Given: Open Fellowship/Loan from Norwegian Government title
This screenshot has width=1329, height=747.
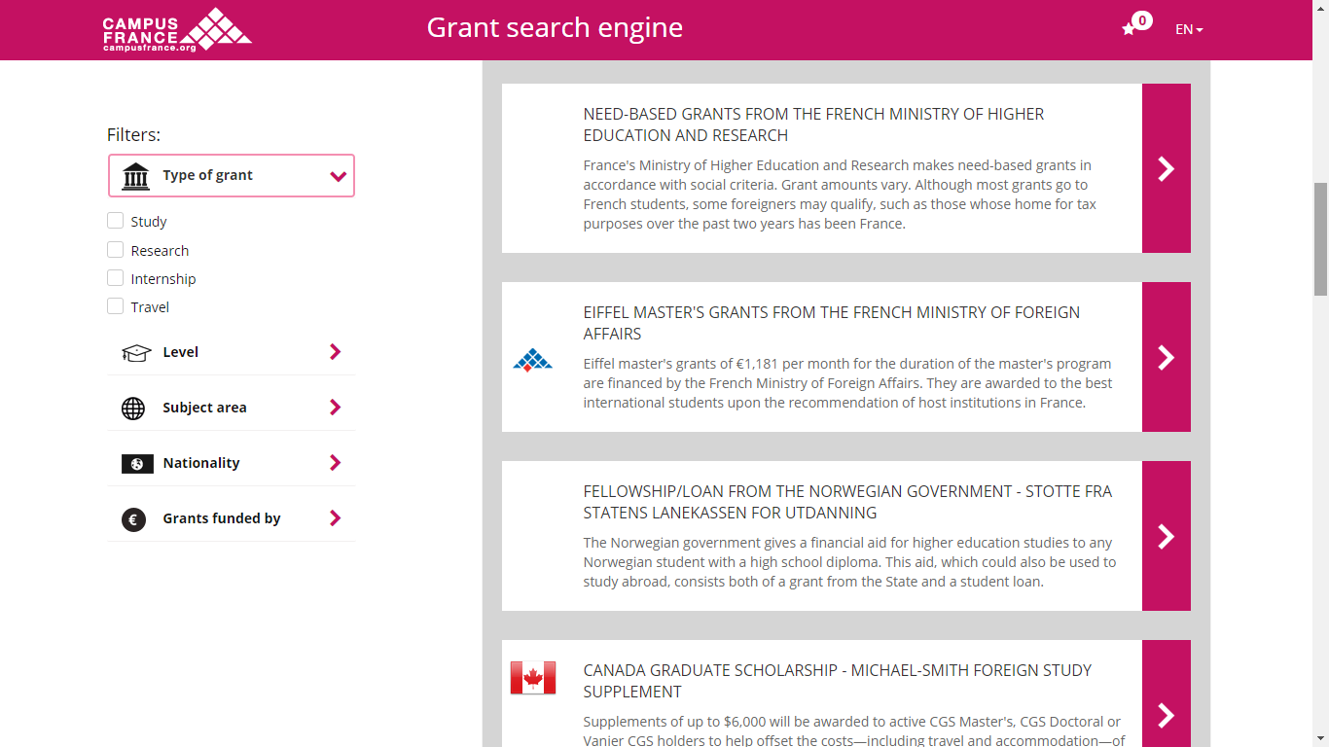Looking at the screenshot, I should point(847,502).
